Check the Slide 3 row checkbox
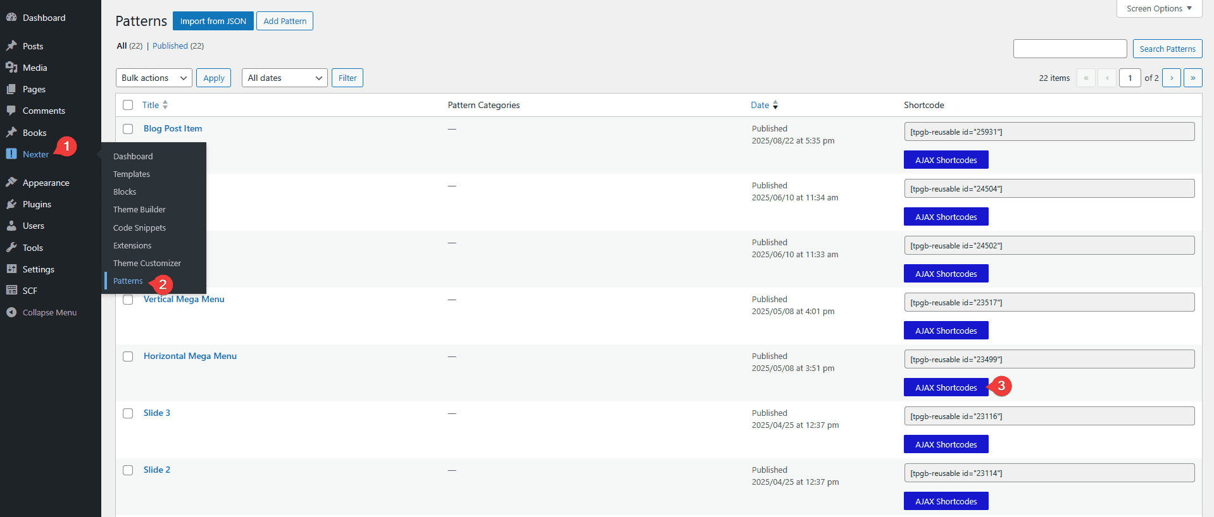The width and height of the screenshot is (1214, 517). [x=128, y=413]
